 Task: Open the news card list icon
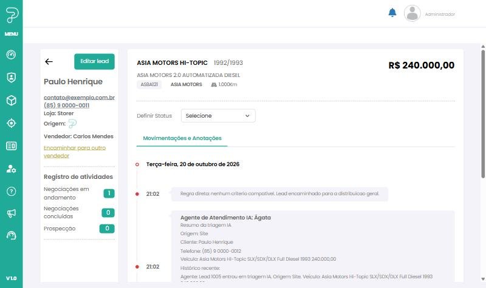11,146
